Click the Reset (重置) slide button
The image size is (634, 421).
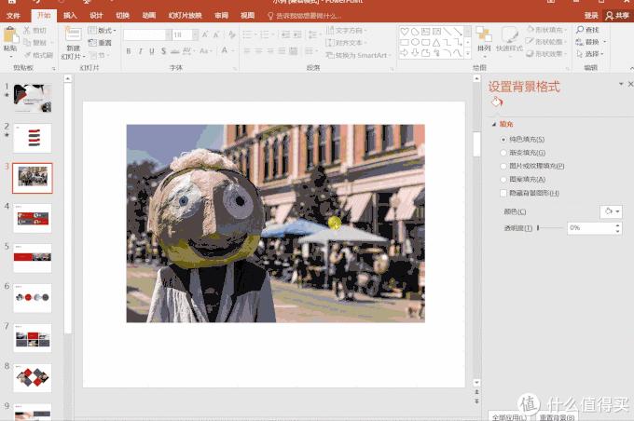click(100, 43)
